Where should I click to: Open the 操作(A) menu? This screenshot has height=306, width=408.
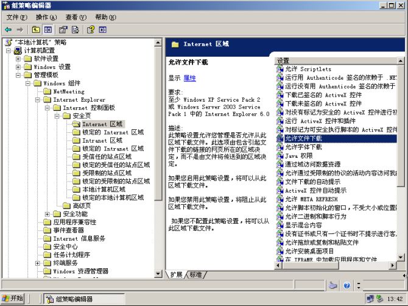tap(46, 17)
